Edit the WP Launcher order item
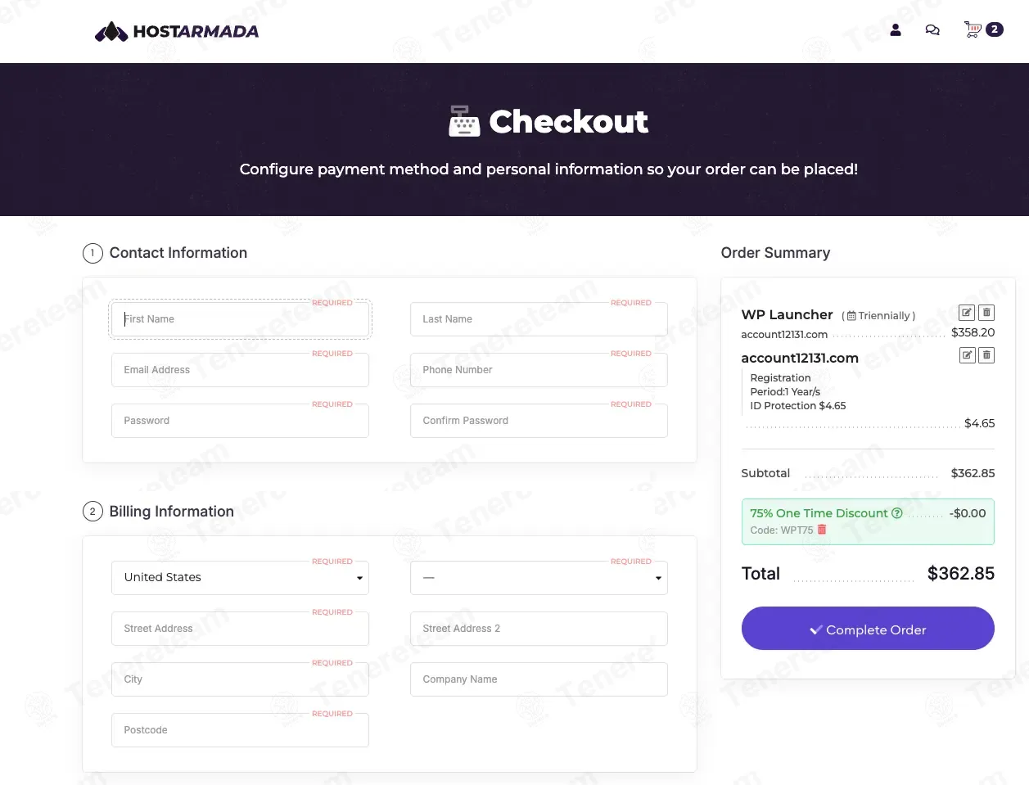Viewport: 1029px width, 785px height. (x=967, y=313)
